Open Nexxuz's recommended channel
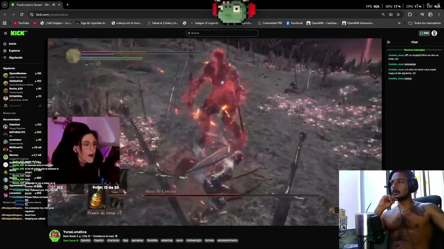Image resolution: width=444 pixels, height=249 pixels. point(22,156)
